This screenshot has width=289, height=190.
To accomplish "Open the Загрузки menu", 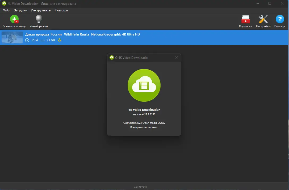I will tap(20, 10).
